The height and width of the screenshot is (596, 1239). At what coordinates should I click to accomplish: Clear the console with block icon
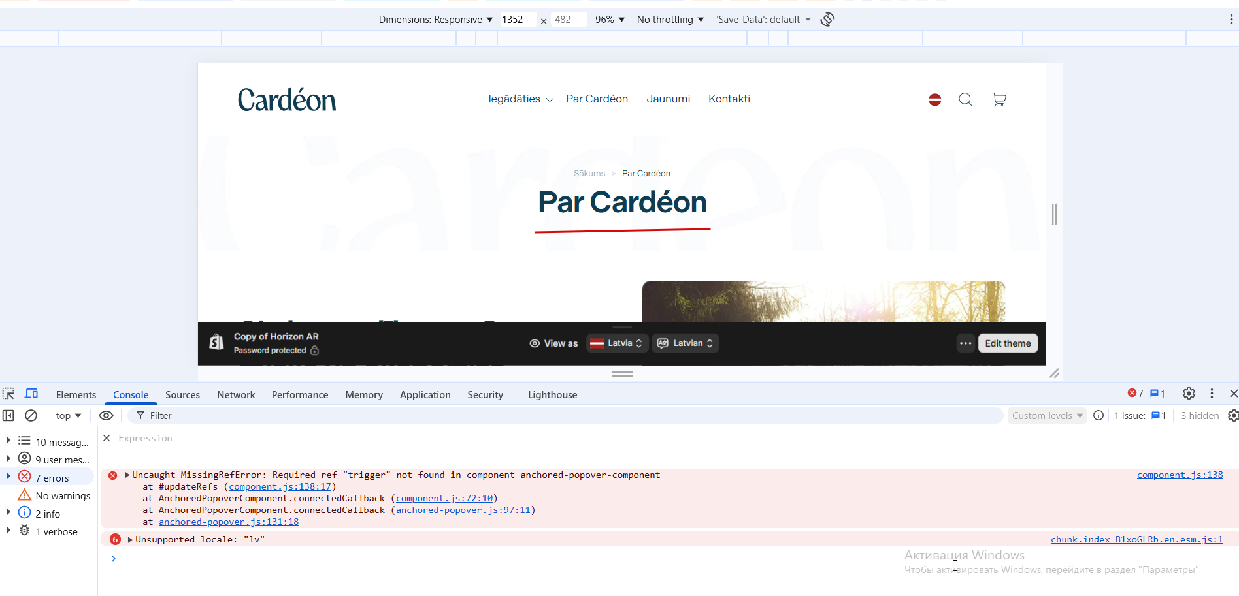pyautogui.click(x=31, y=416)
